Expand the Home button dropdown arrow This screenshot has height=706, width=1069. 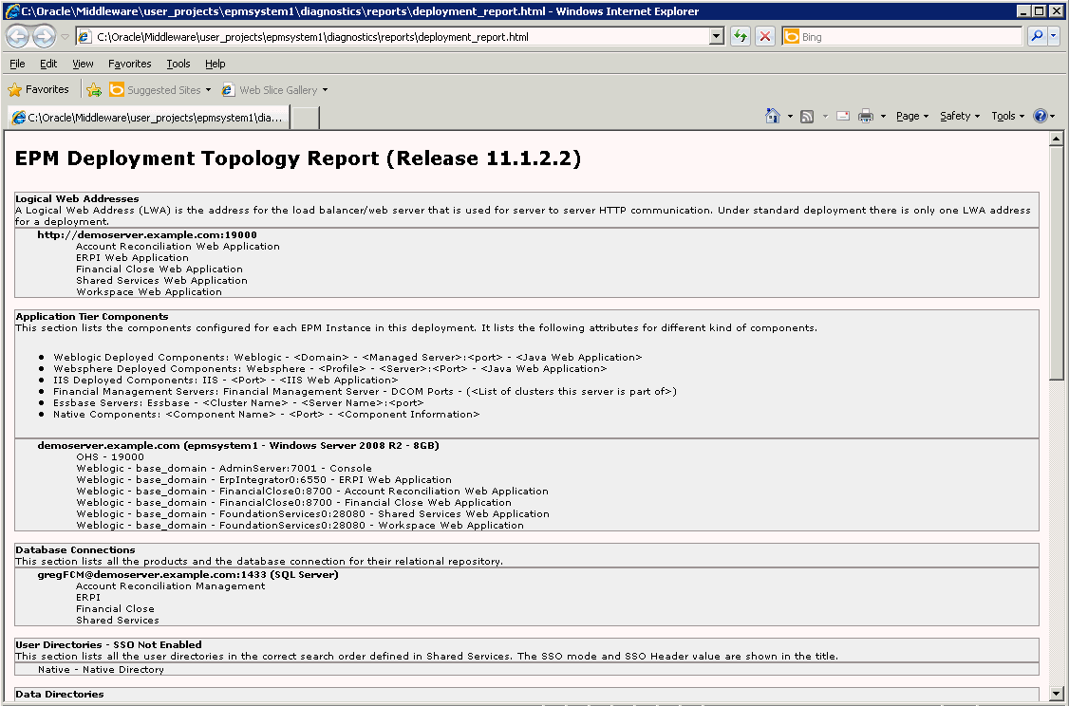(x=790, y=117)
